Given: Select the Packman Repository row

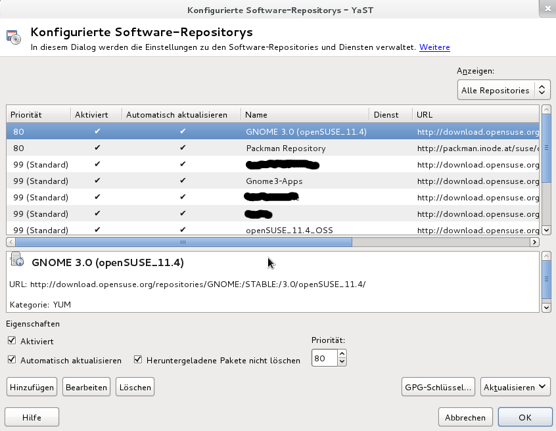Looking at the screenshot, I should 273,148.
